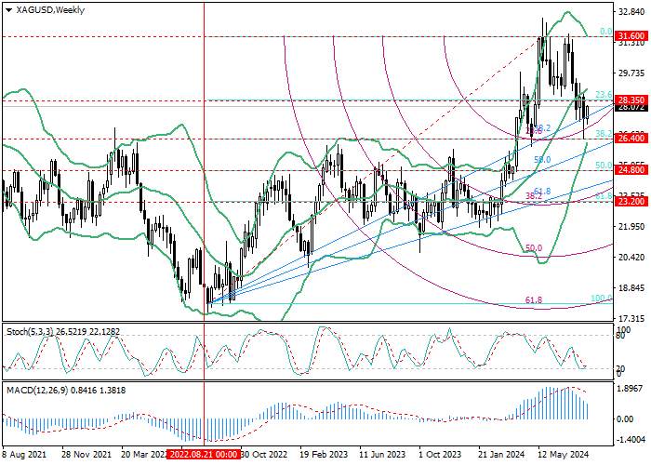Select the red 23.200 price level label
This screenshot has width=651, height=465.
[631, 202]
